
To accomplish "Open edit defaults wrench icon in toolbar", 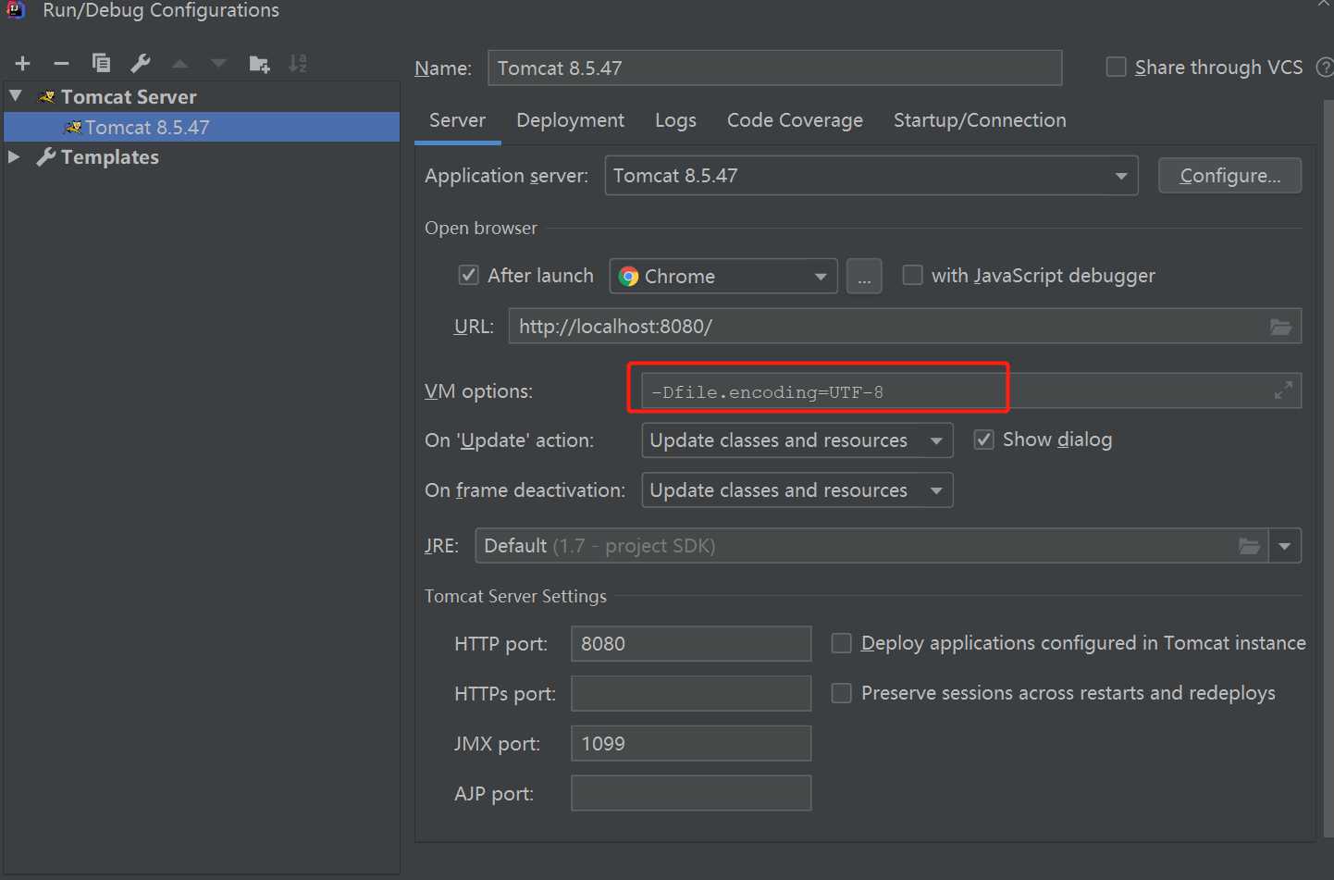I will 141,63.
